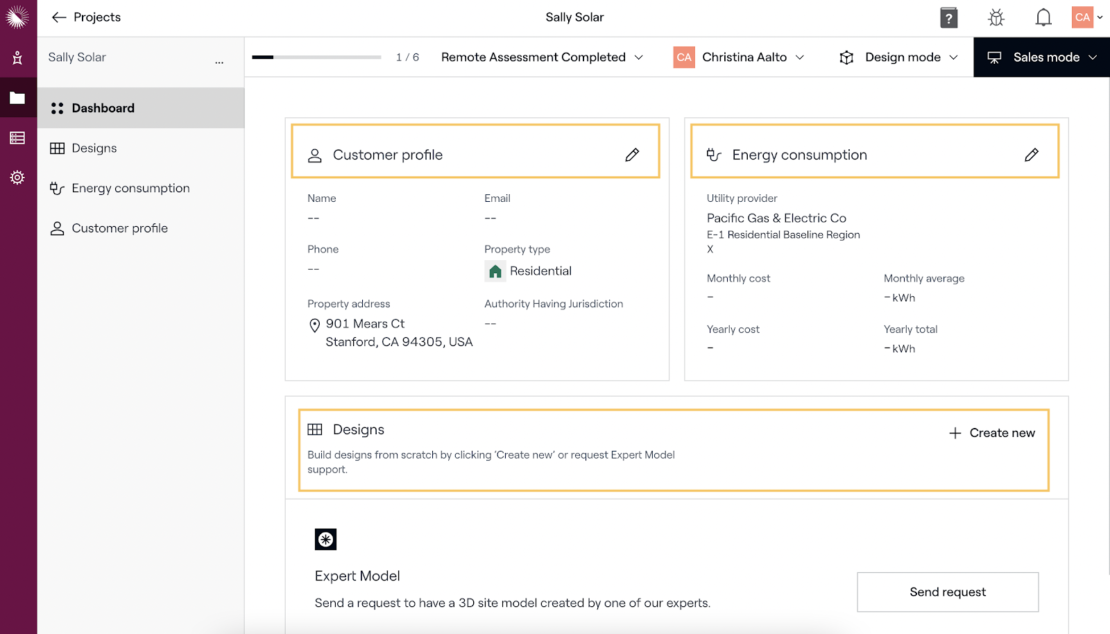Image resolution: width=1110 pixels, height=634 pixels.
Task: Open the projects folder sidebar icon
Action: point(17,98)
